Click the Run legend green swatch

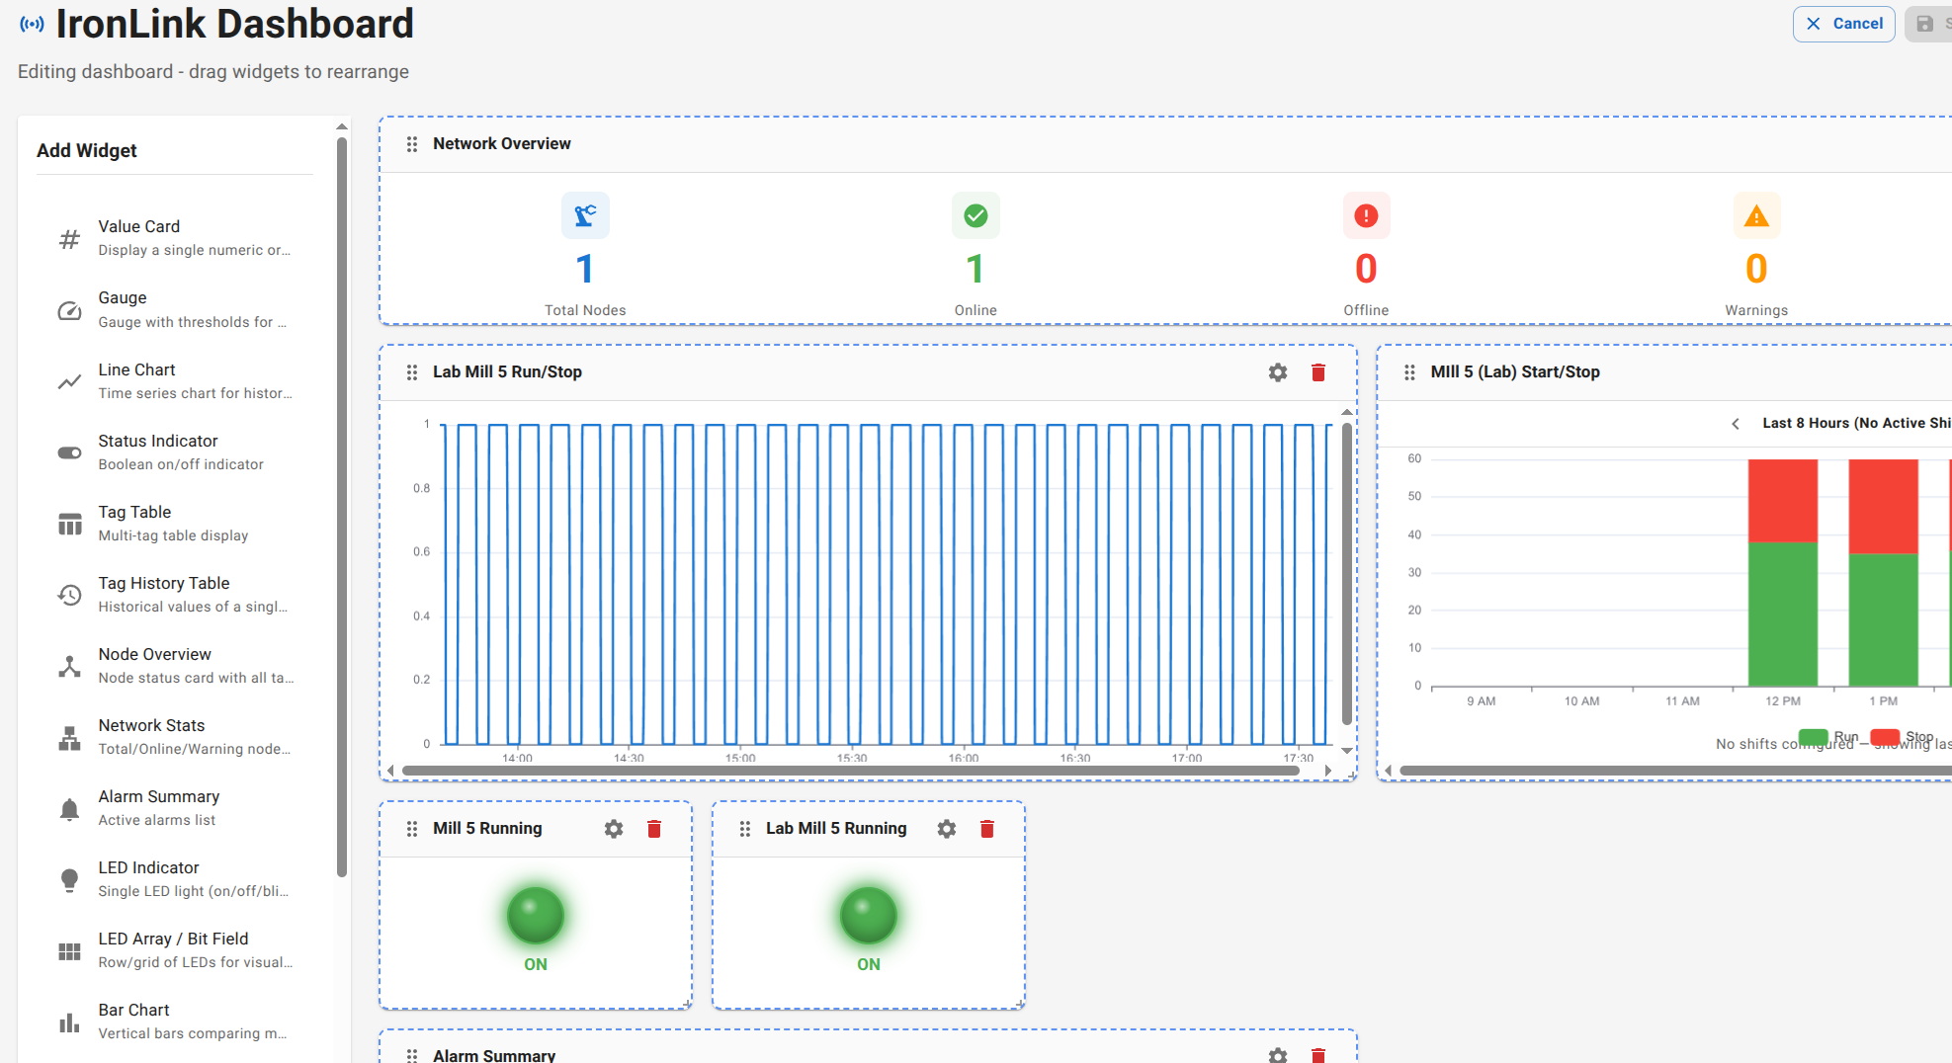pos(1813,737)
